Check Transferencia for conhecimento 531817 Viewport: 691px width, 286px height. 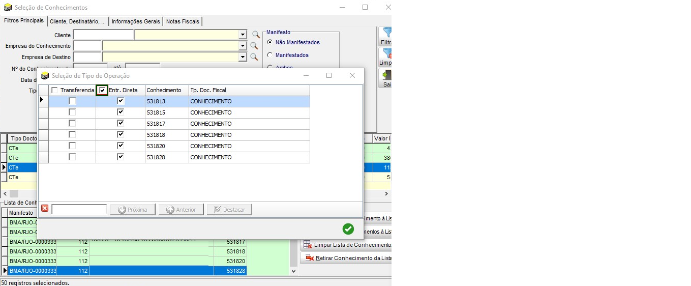[x=72, y=124]
